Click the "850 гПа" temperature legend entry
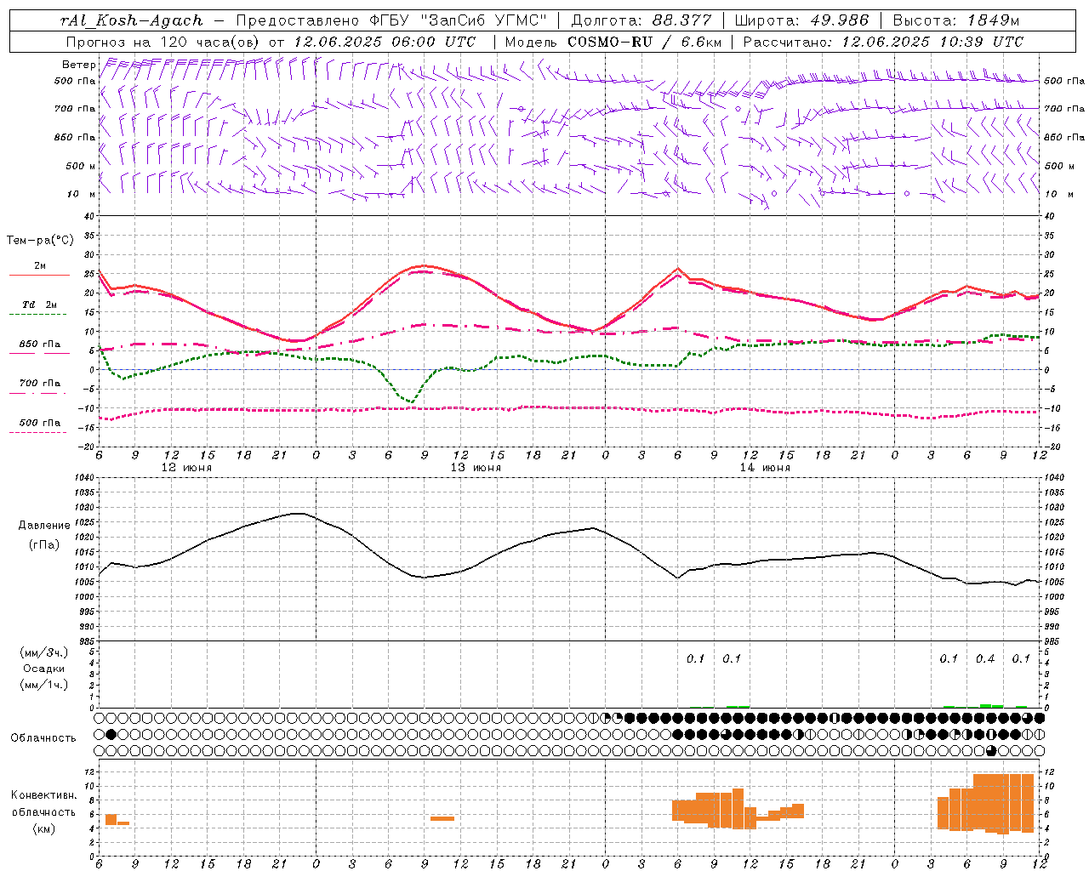This screenshot has width=1089, height=871. [40, 344]
